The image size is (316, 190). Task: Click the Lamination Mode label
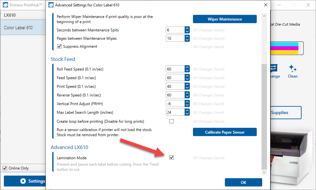(x=71, y=158)
